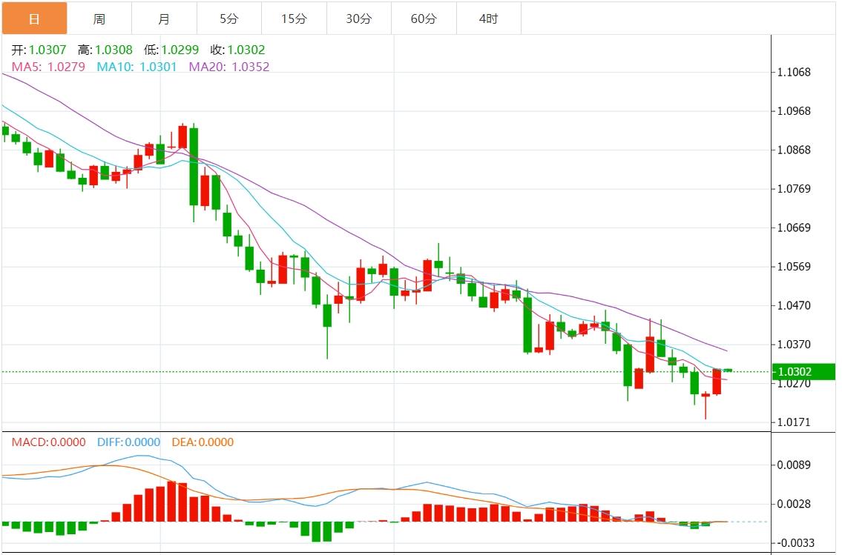The width and height of the screenshot is (842, 555).
Task: Open the 5分 timeframe tab
Action: pos(228,19)
